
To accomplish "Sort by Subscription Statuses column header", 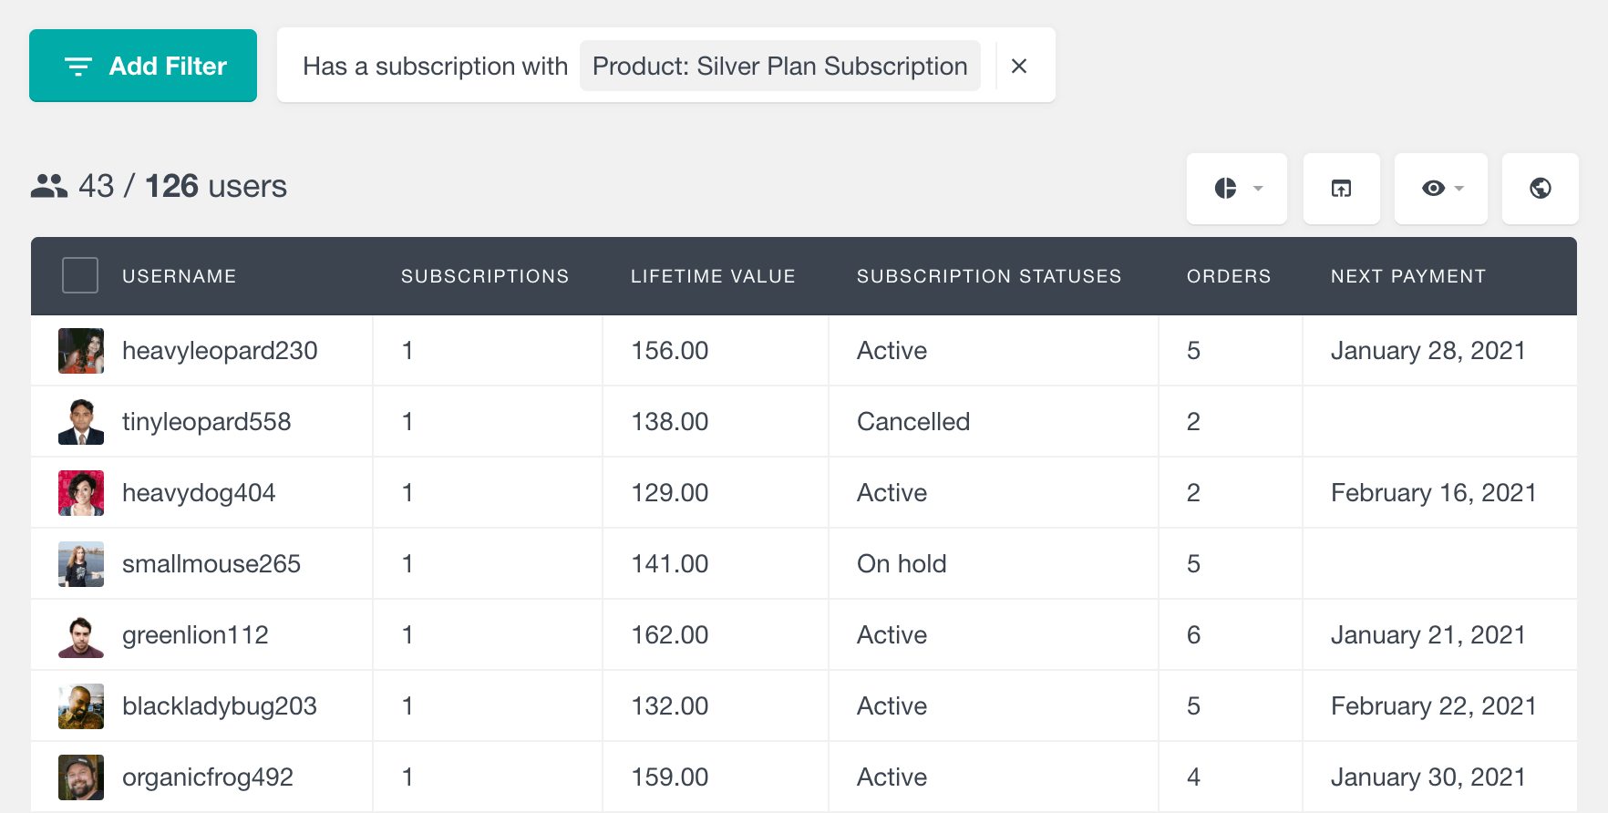I will [x=989, y=276].
